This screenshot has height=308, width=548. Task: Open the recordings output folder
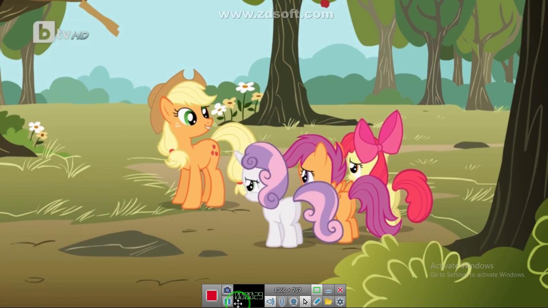tap(329, 302)
